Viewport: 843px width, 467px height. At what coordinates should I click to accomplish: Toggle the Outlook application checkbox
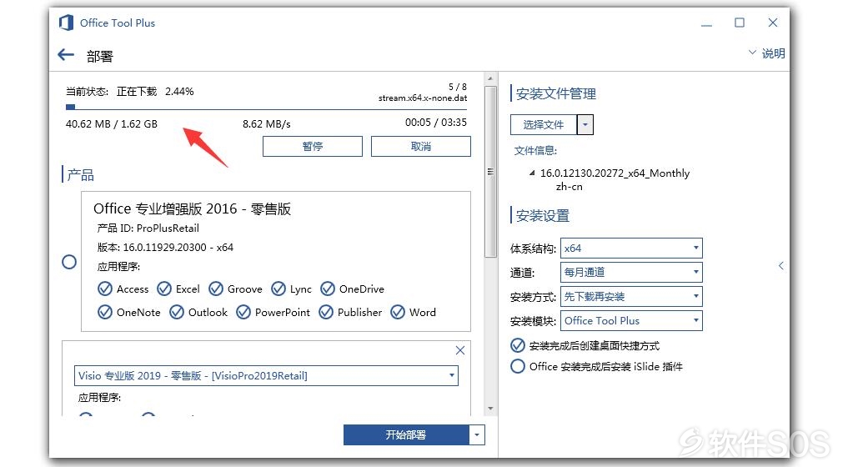click(176, 312)
